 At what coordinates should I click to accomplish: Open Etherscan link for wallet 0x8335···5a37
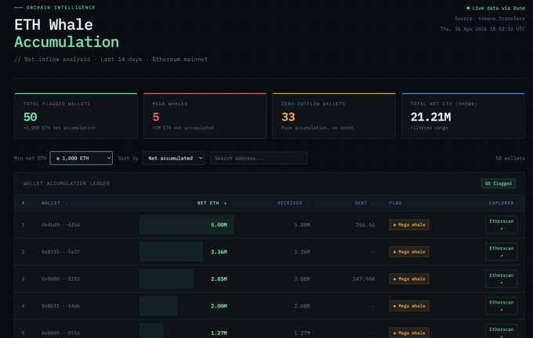502,252
